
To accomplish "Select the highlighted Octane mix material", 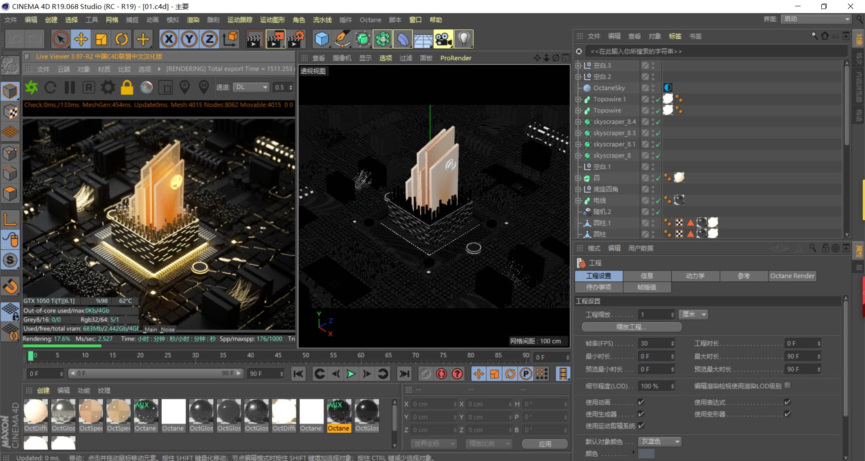I will [x=338, y=416].
